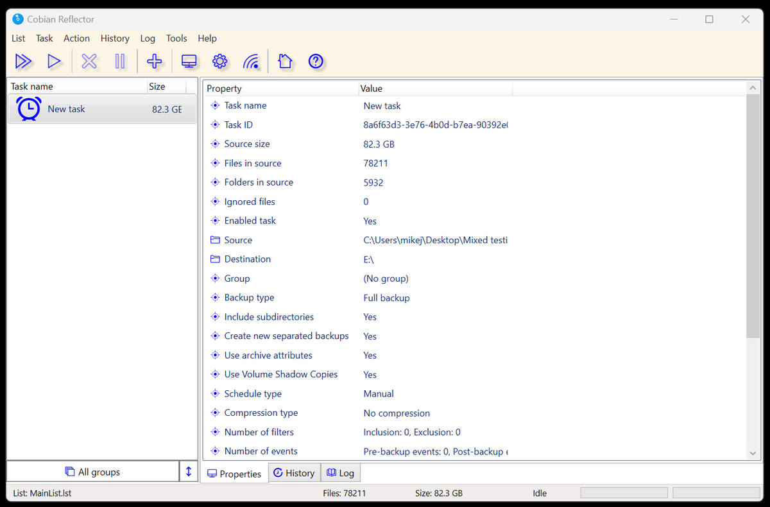Create a new backup task
This screenshot has width=770, height=507.
(x=155, y=61)
